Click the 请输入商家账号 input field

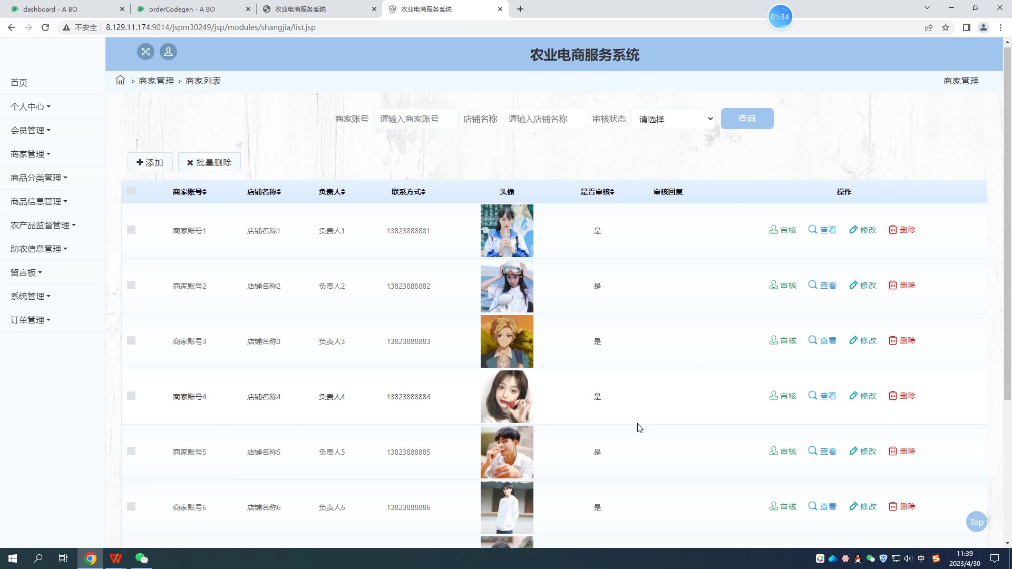tap(415, 119)
